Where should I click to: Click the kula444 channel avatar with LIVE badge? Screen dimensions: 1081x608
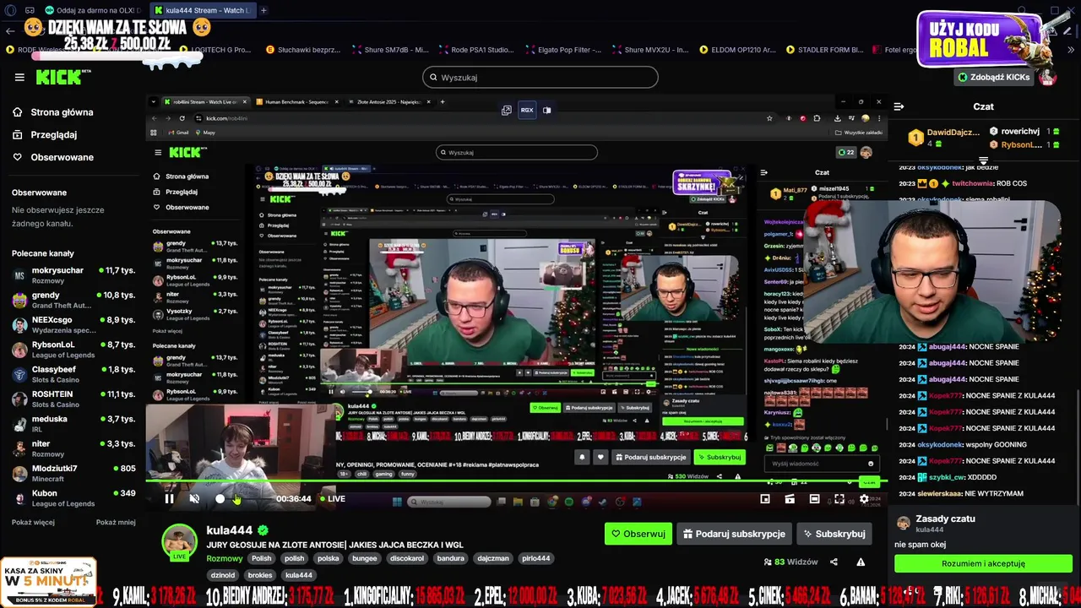click(179, 543)
